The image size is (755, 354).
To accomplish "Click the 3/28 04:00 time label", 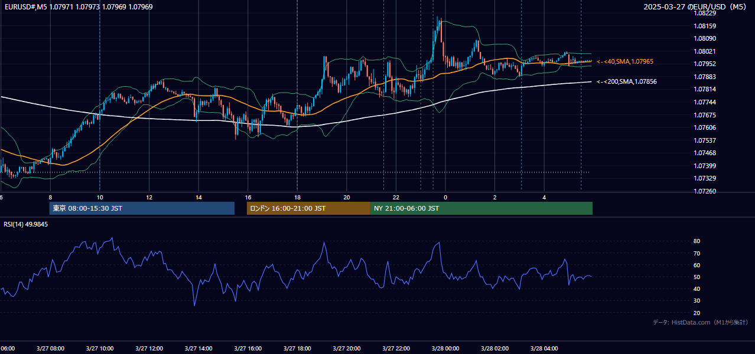I will tap(544, 349).
